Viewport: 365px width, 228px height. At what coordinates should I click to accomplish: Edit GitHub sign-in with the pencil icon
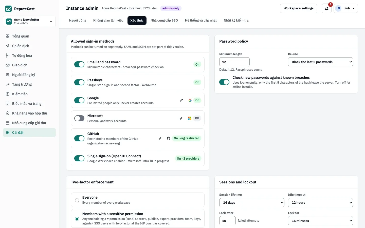coord(160,138)
